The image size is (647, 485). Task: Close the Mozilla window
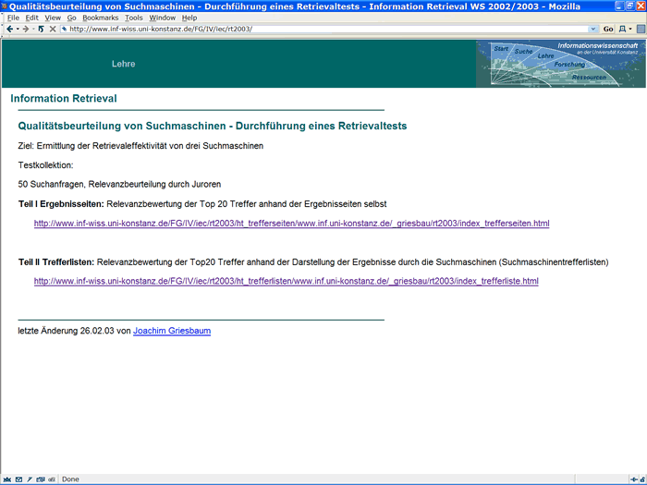(641, 6)
